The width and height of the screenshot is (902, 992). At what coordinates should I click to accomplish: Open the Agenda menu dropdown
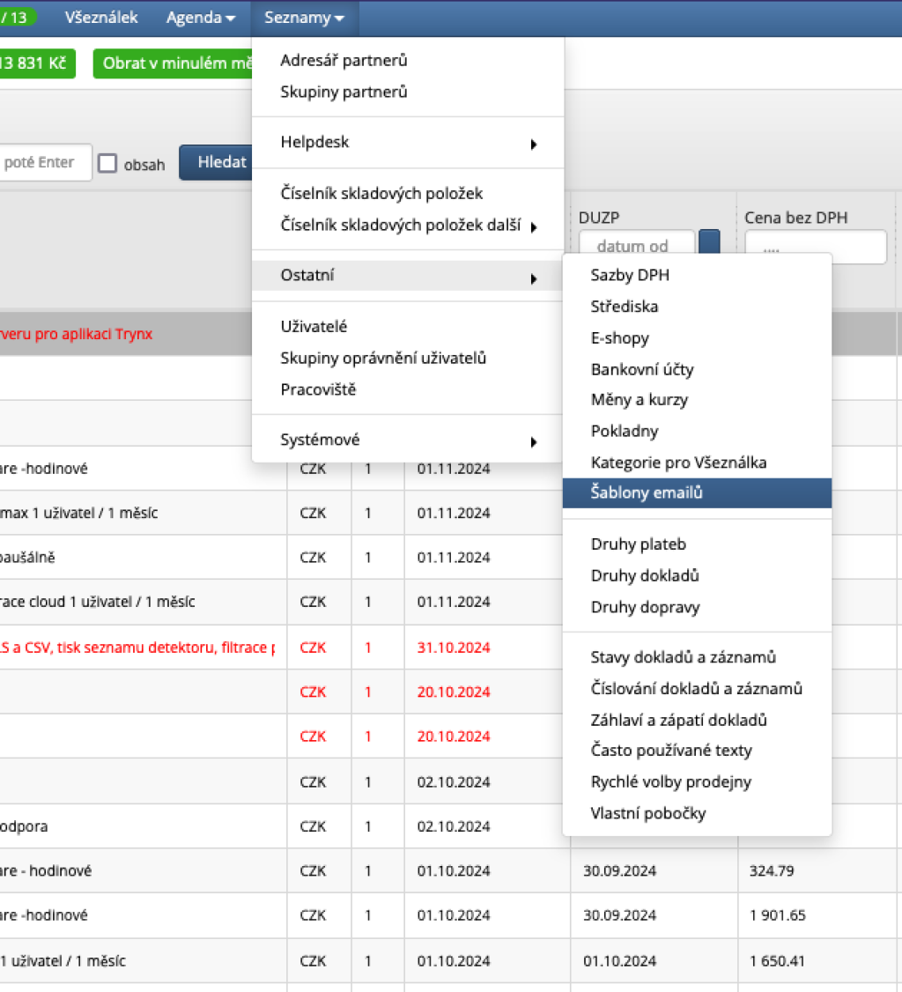(x=201, y=18)
